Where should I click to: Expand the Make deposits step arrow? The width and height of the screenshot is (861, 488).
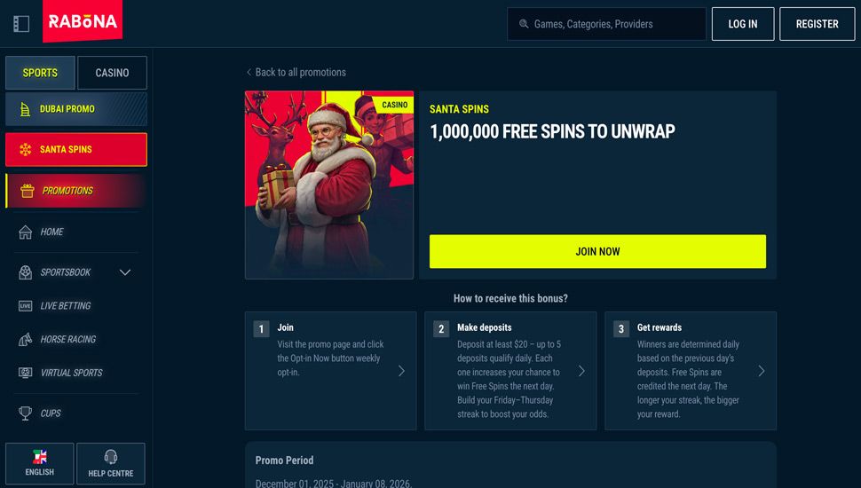(x=581, y=371)
